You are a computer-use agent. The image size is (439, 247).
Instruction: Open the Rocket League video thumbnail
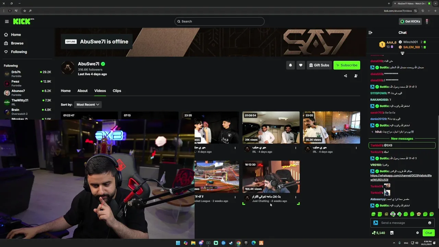tap(217, 177)
